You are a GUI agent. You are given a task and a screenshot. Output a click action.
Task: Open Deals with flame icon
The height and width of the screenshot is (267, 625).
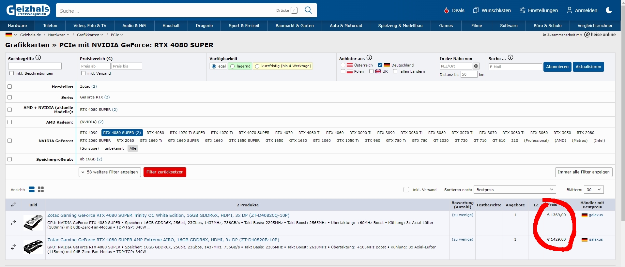454,10
